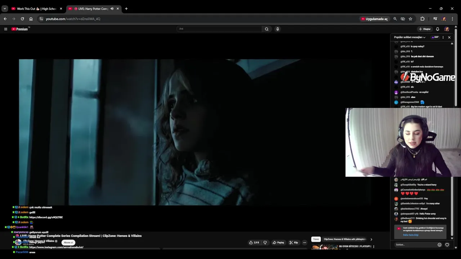Click the page scrollbar down arrow
This screenshot has height=259, width=461.
click(456, 247)
